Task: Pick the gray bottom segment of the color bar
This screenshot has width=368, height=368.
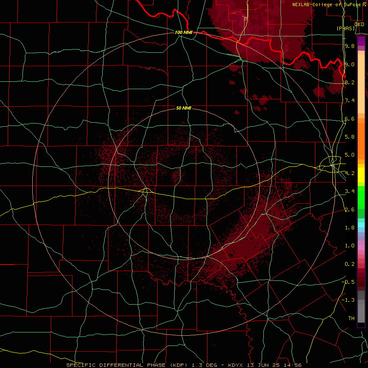Action: [x=361, y=311]
